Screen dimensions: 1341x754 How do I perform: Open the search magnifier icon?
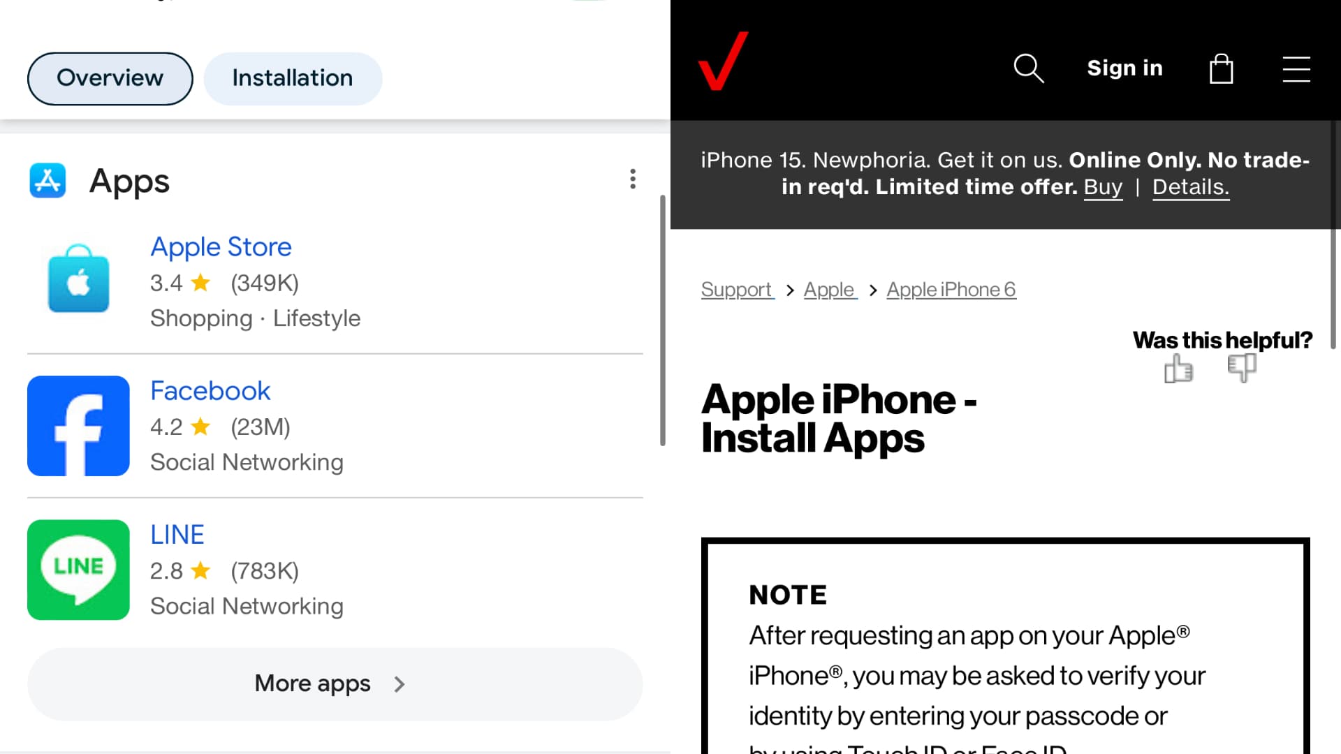[1028, 68]
